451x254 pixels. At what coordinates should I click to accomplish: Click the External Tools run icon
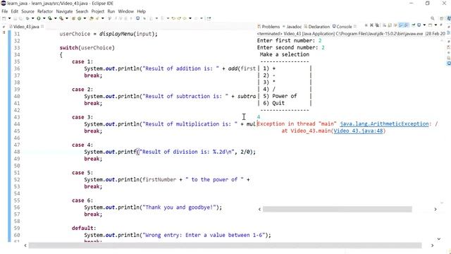(x=61, y=18)
